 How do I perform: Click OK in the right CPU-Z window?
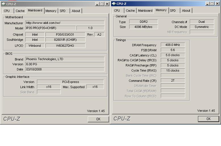[x=209, y=119]
